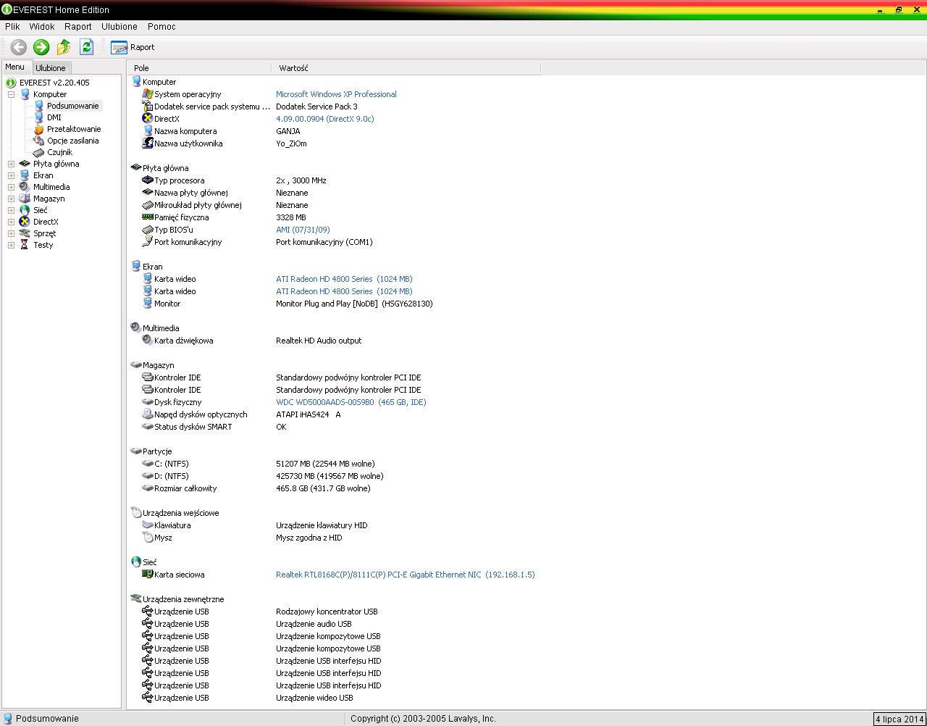Click the DirectX row icon in the list
The height and width of the screenshot is (726, 927).
148,119
